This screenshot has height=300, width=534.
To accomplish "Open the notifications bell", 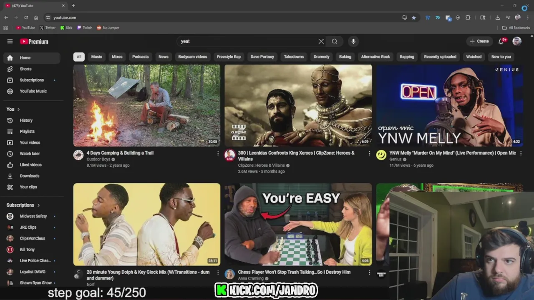I will tap(501, 41).
